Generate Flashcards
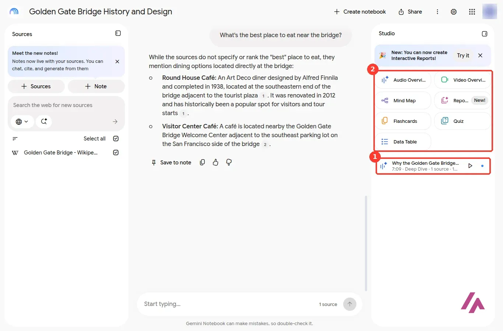Image resolution: width=503 pixels, height=331 pixels. point(403,121)
